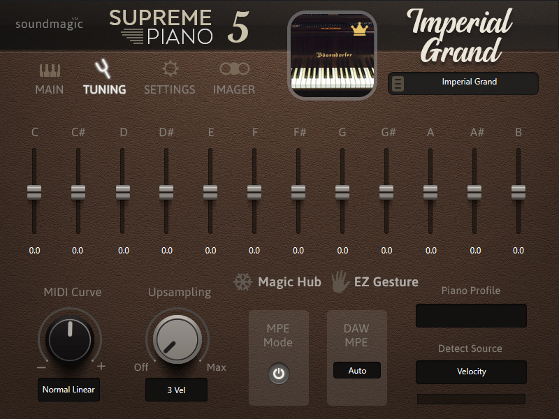The image size is (559, 419).
Task: Click the DAW MPE label text
Action: 356,335
